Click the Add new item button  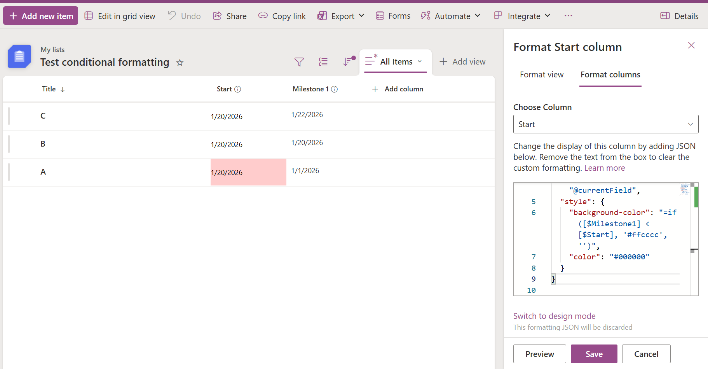point(41,16)
